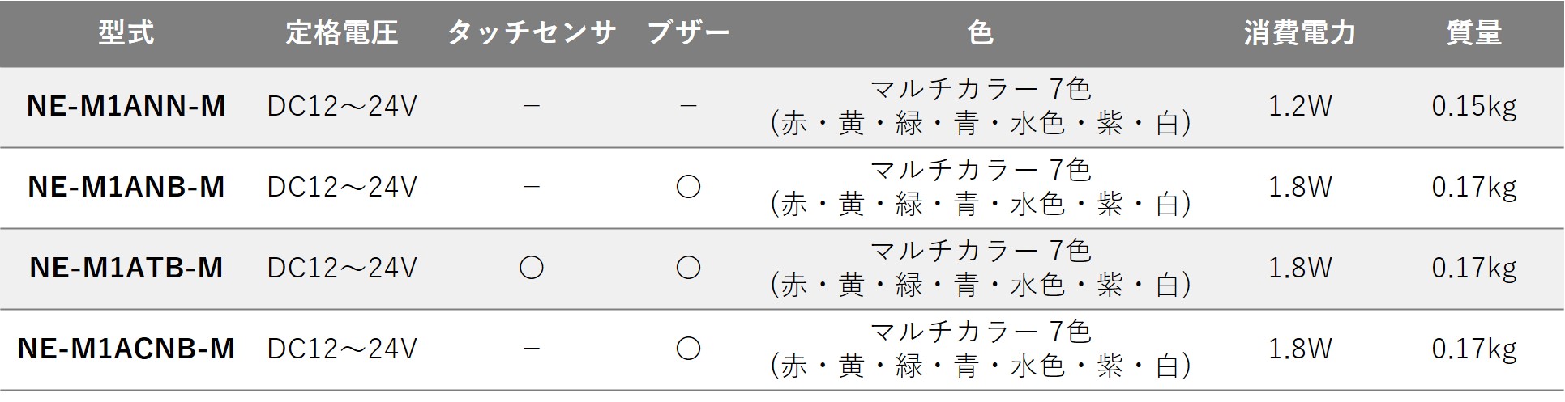Click the buzzer circle in NE-M1ACNB-M row
The width and height of the screenshot is (1565, 402).
pyautogui.click(x=688, y=349)
